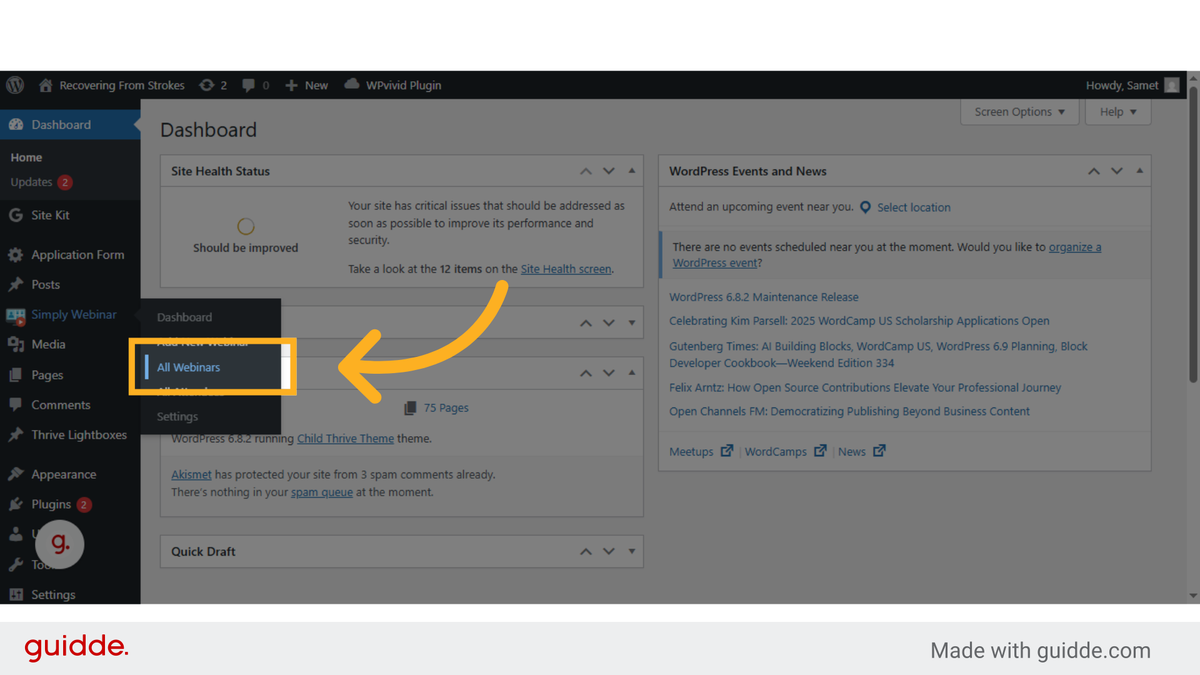The width and height of the screenshot is (1200, 675).
Task: Open the Screen Options dropdown
Action: pyautogui.click(x=1019, y=112)
